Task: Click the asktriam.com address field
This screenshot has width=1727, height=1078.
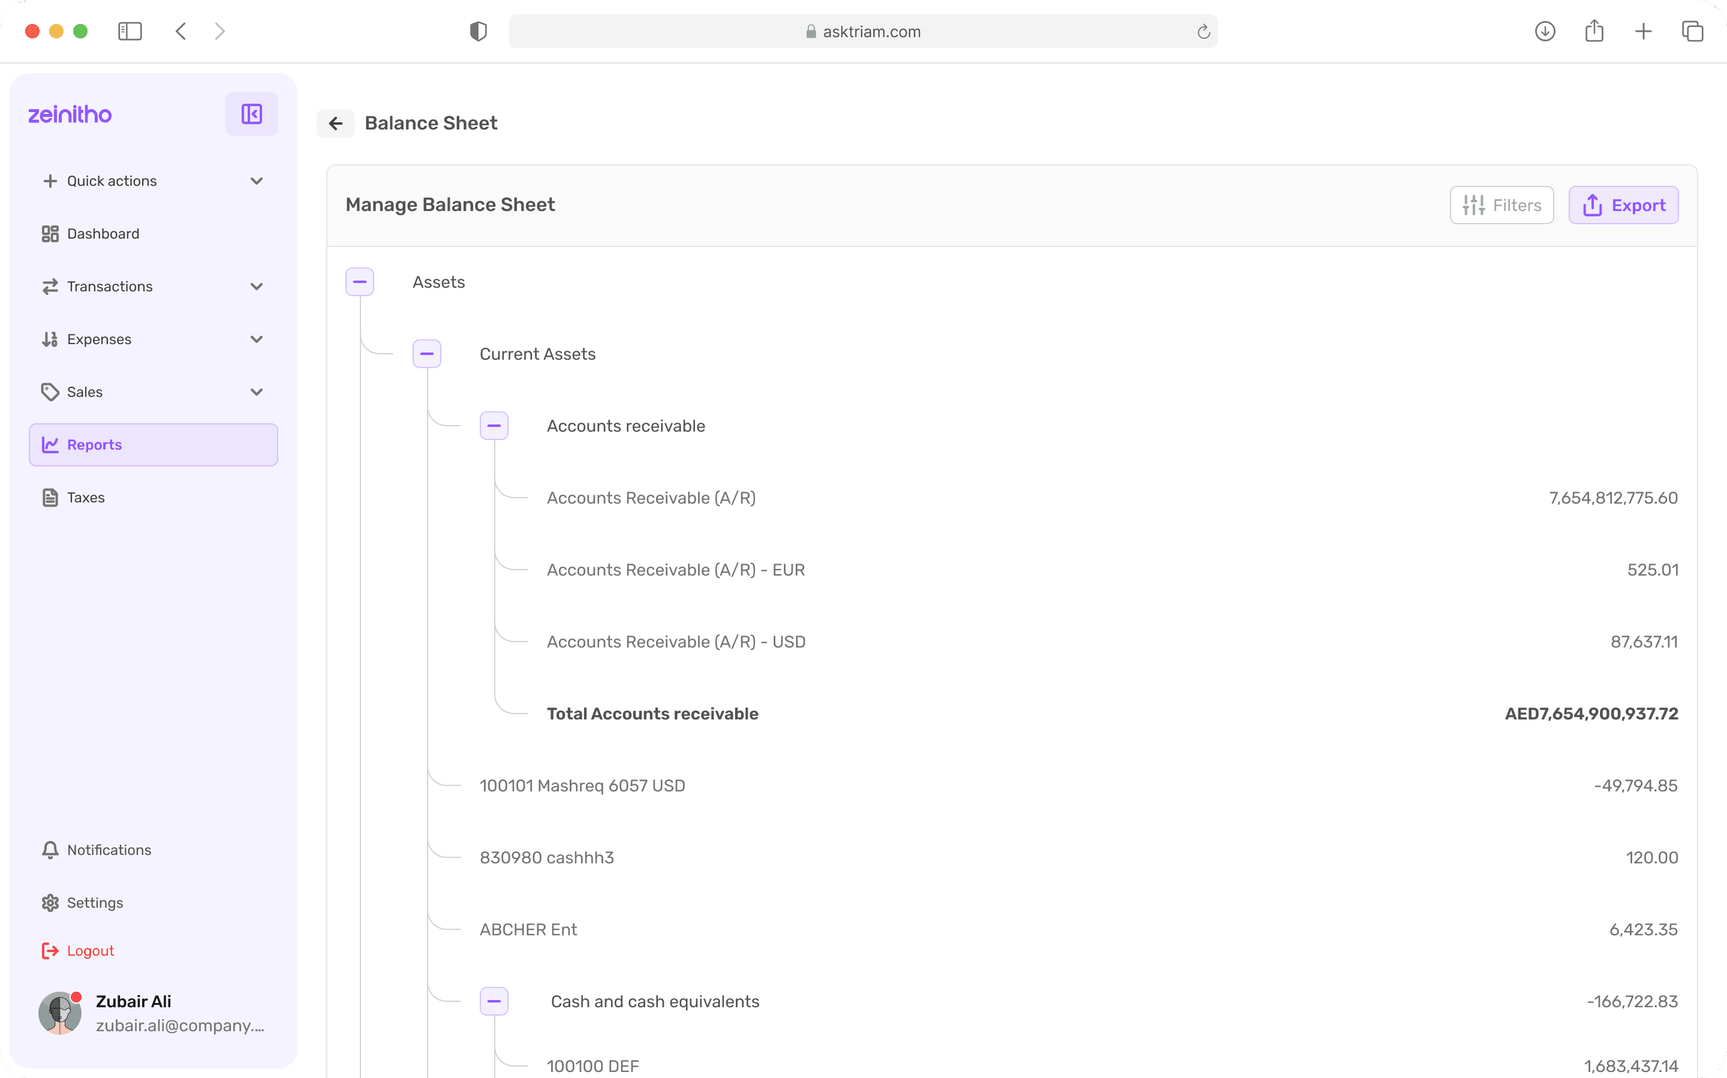Action: point(863,31)
